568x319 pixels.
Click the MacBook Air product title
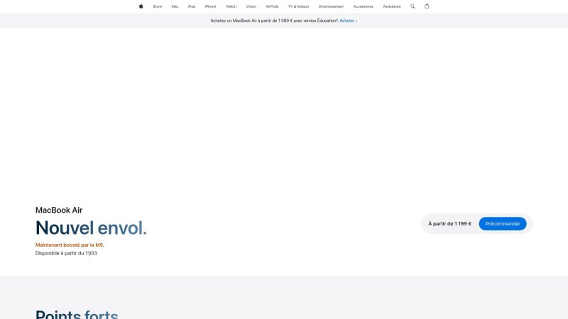click(x=59, y=211)
